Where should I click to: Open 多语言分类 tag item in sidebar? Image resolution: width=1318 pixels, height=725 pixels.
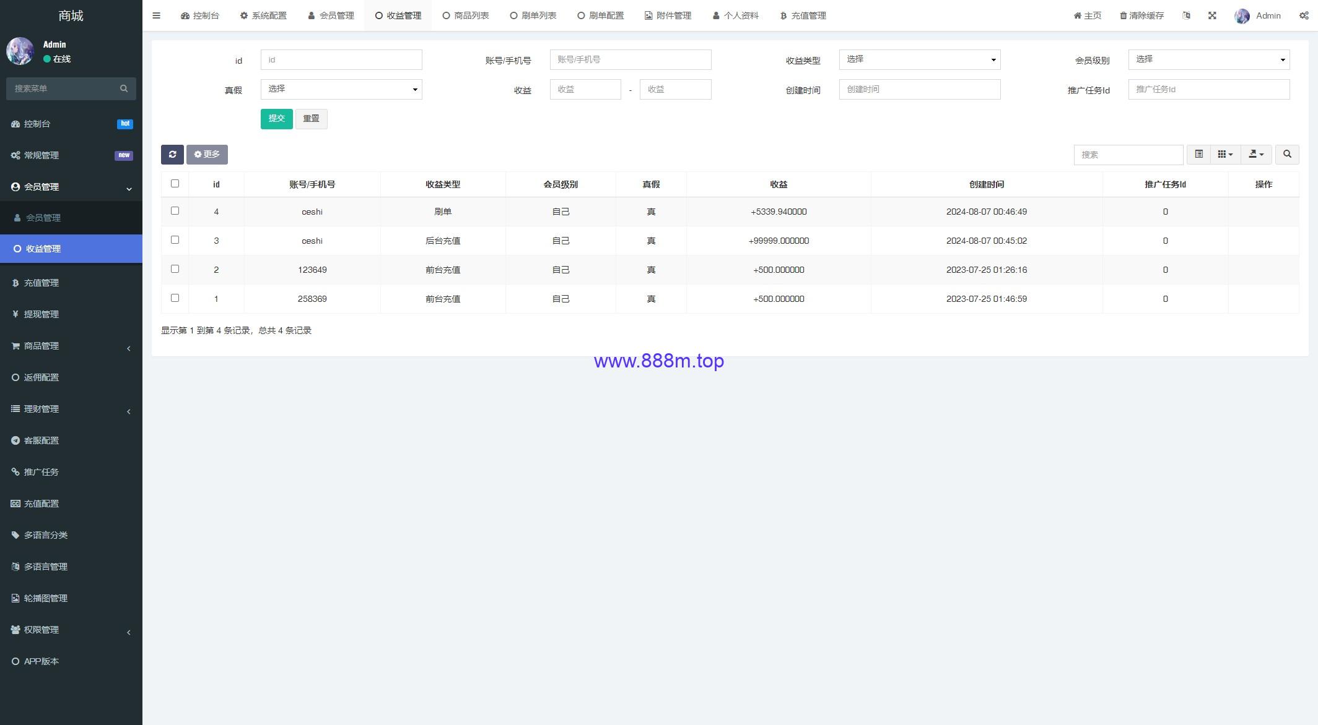click(71, 535)
